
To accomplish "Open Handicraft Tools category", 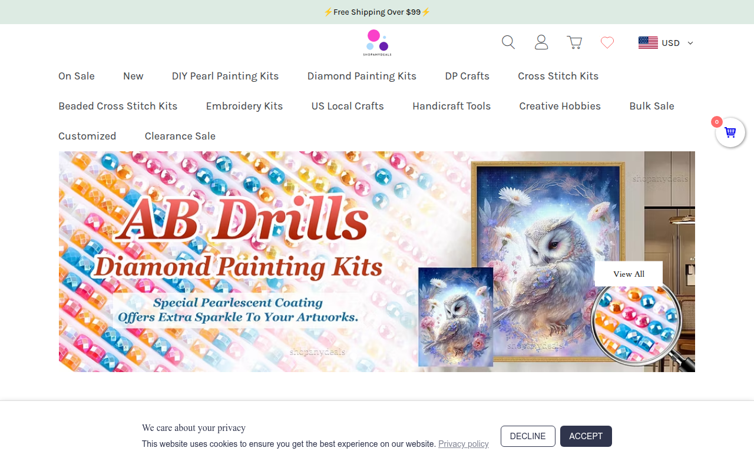I will click(x=452, y=106).
